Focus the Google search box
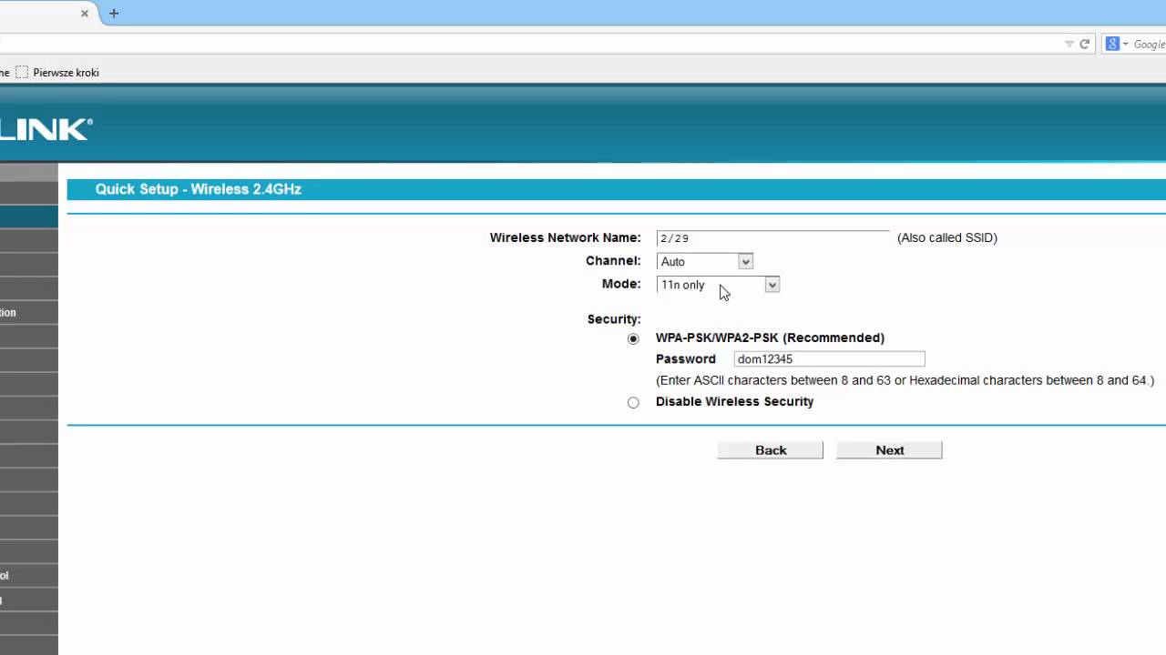The image size is (1166, 655). 1149,44
